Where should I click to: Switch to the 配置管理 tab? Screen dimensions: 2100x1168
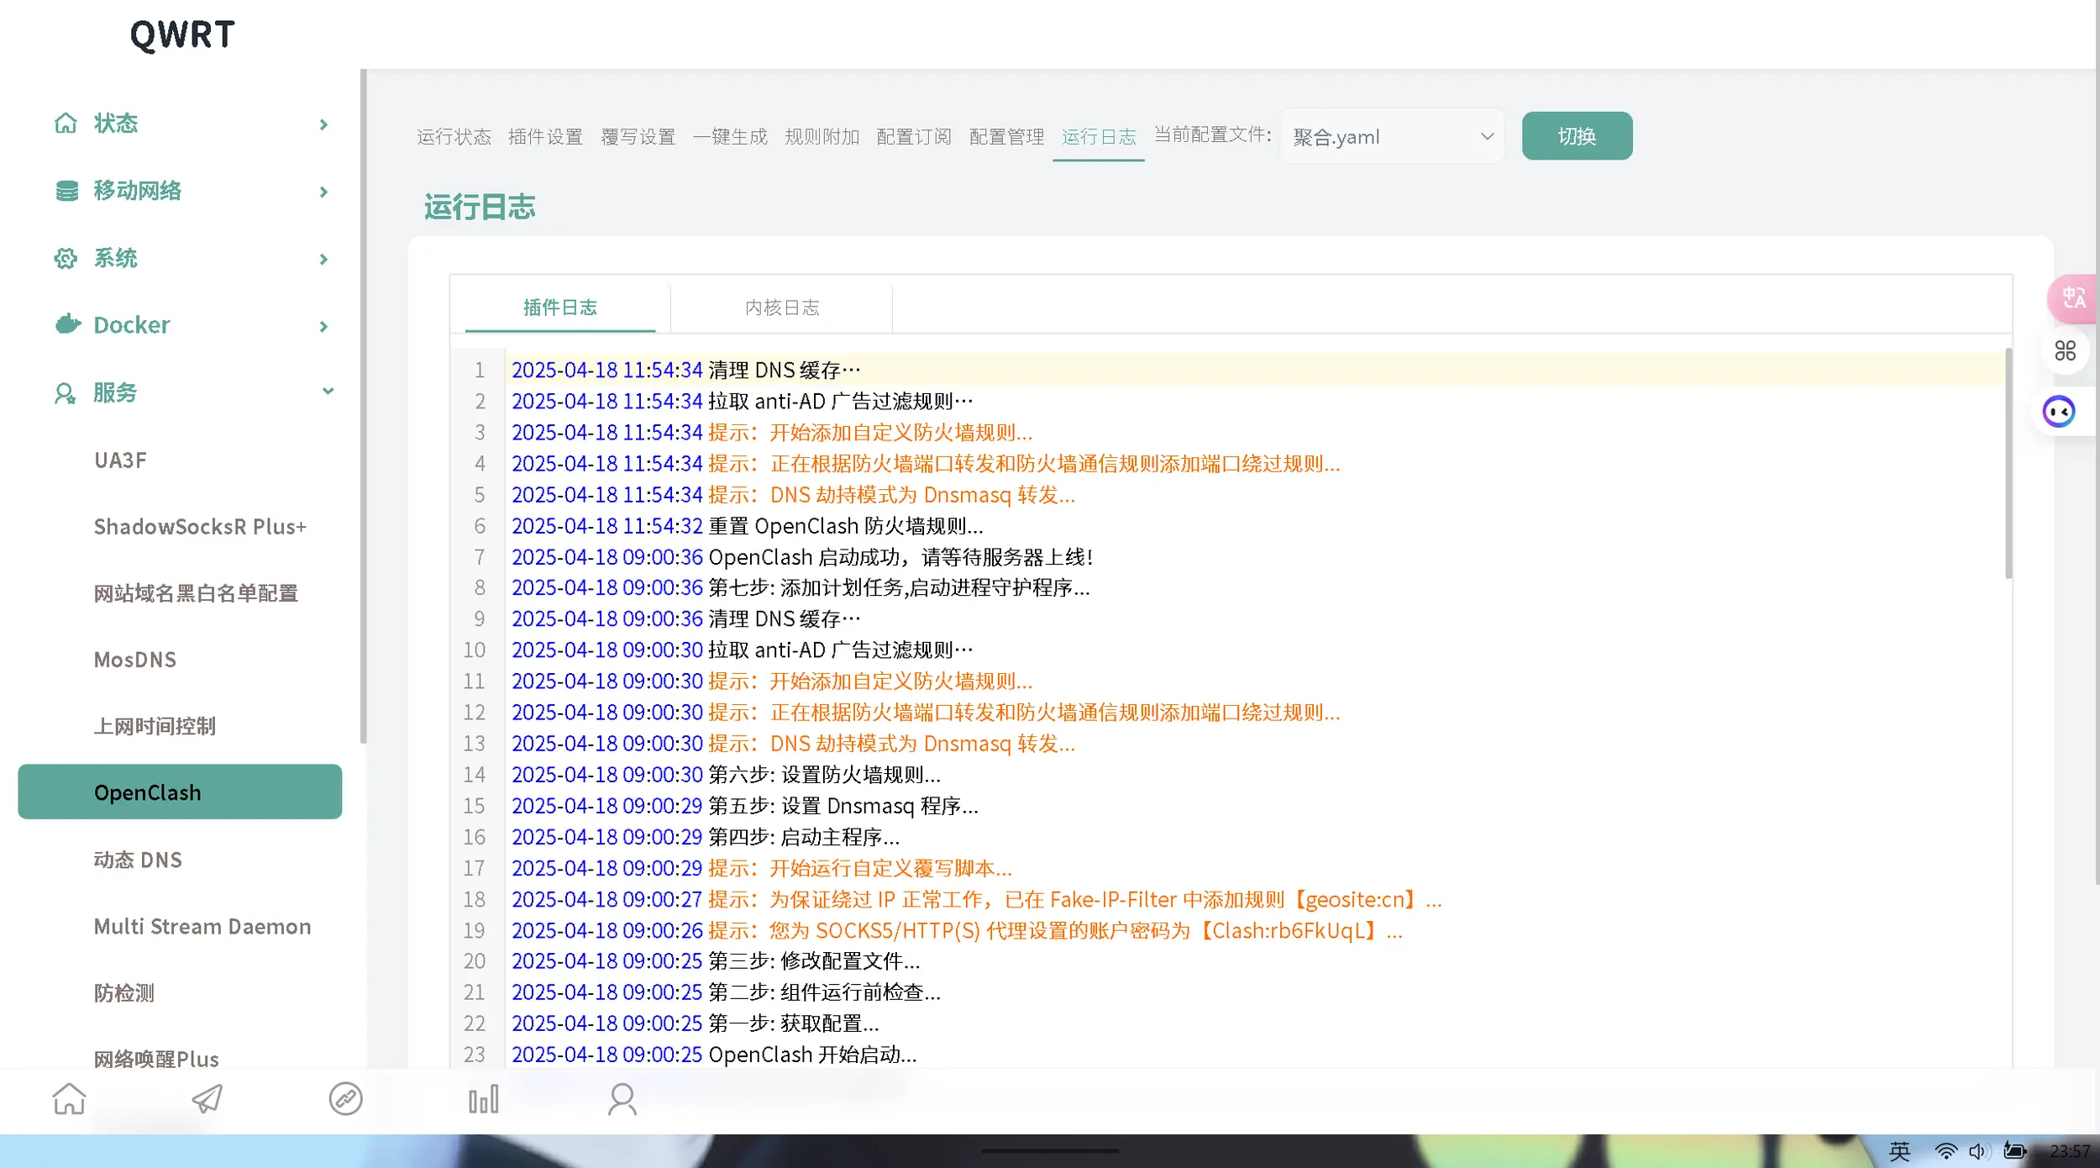coord(1006,136)
